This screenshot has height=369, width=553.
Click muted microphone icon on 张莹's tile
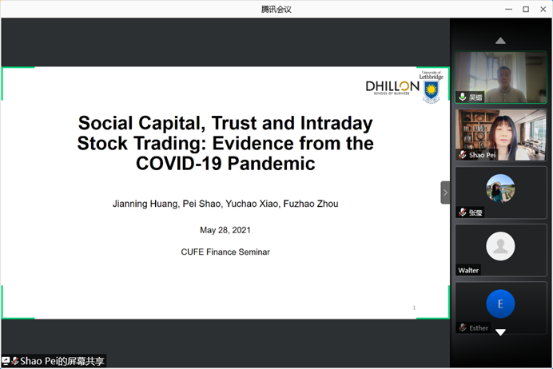point(462,212)
